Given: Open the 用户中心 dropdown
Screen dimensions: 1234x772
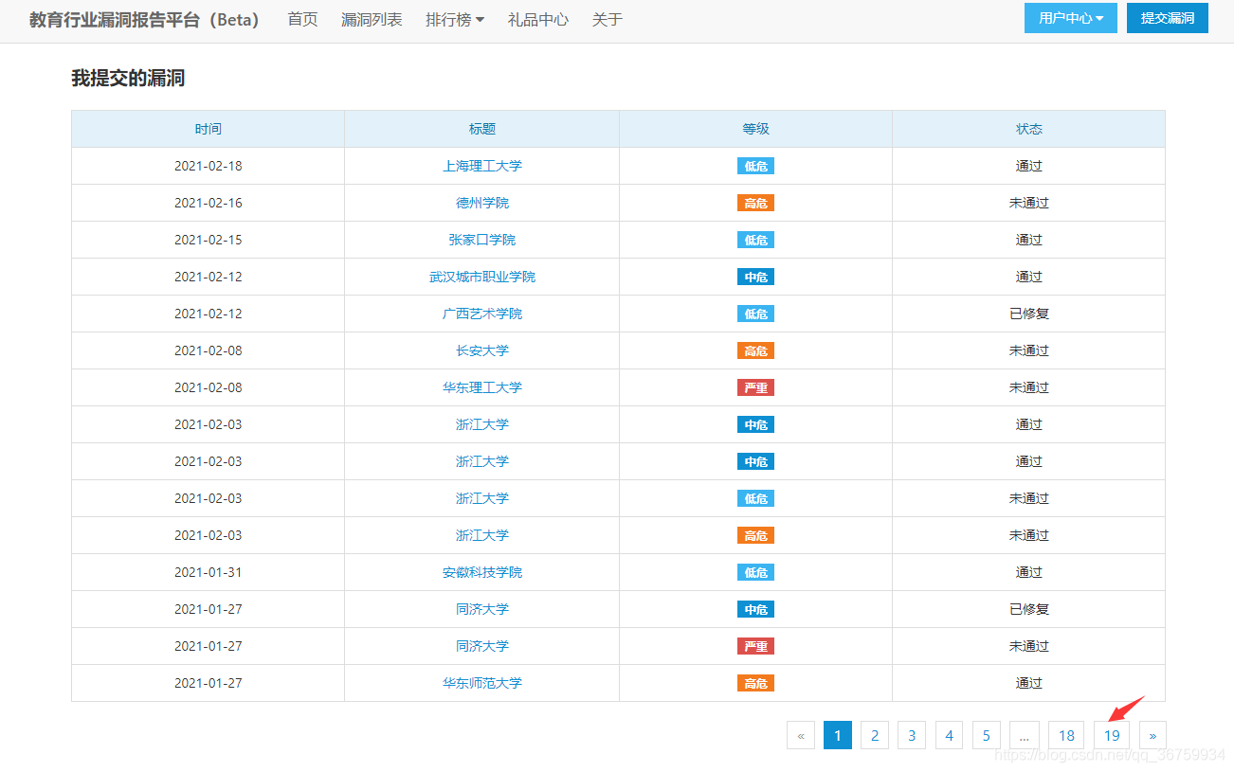Looking at the screenshot, I should [x=1070, y=18].
